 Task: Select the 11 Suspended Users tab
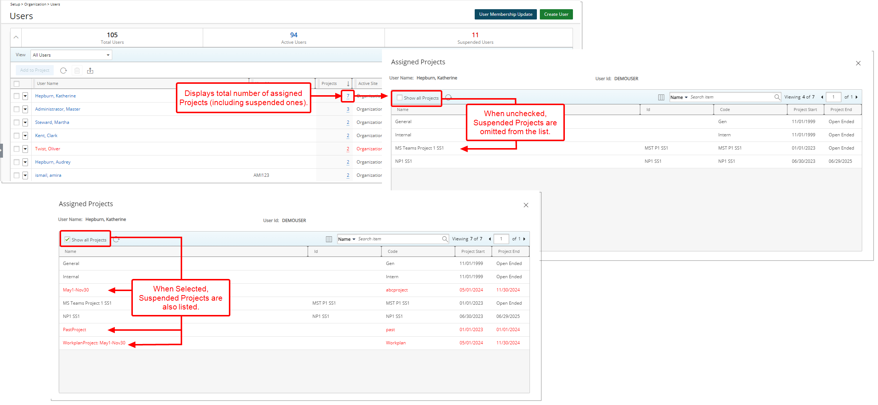(x=475, y=38)
